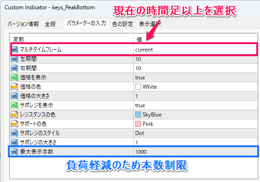Switch to the 全般 tab

tap(52, 24)
